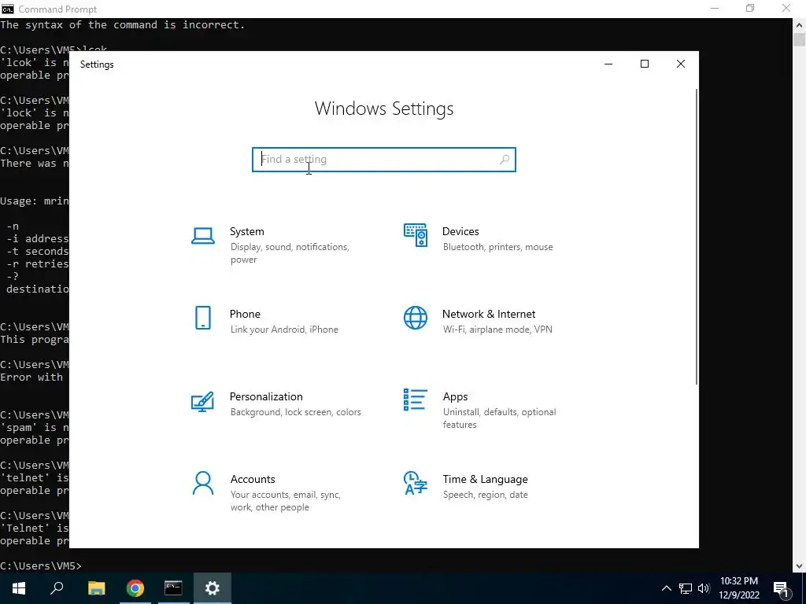Open the taskbar clock showing 10:32 PM
The height and width of the screenshot is (604, 806).
[739, 588]
